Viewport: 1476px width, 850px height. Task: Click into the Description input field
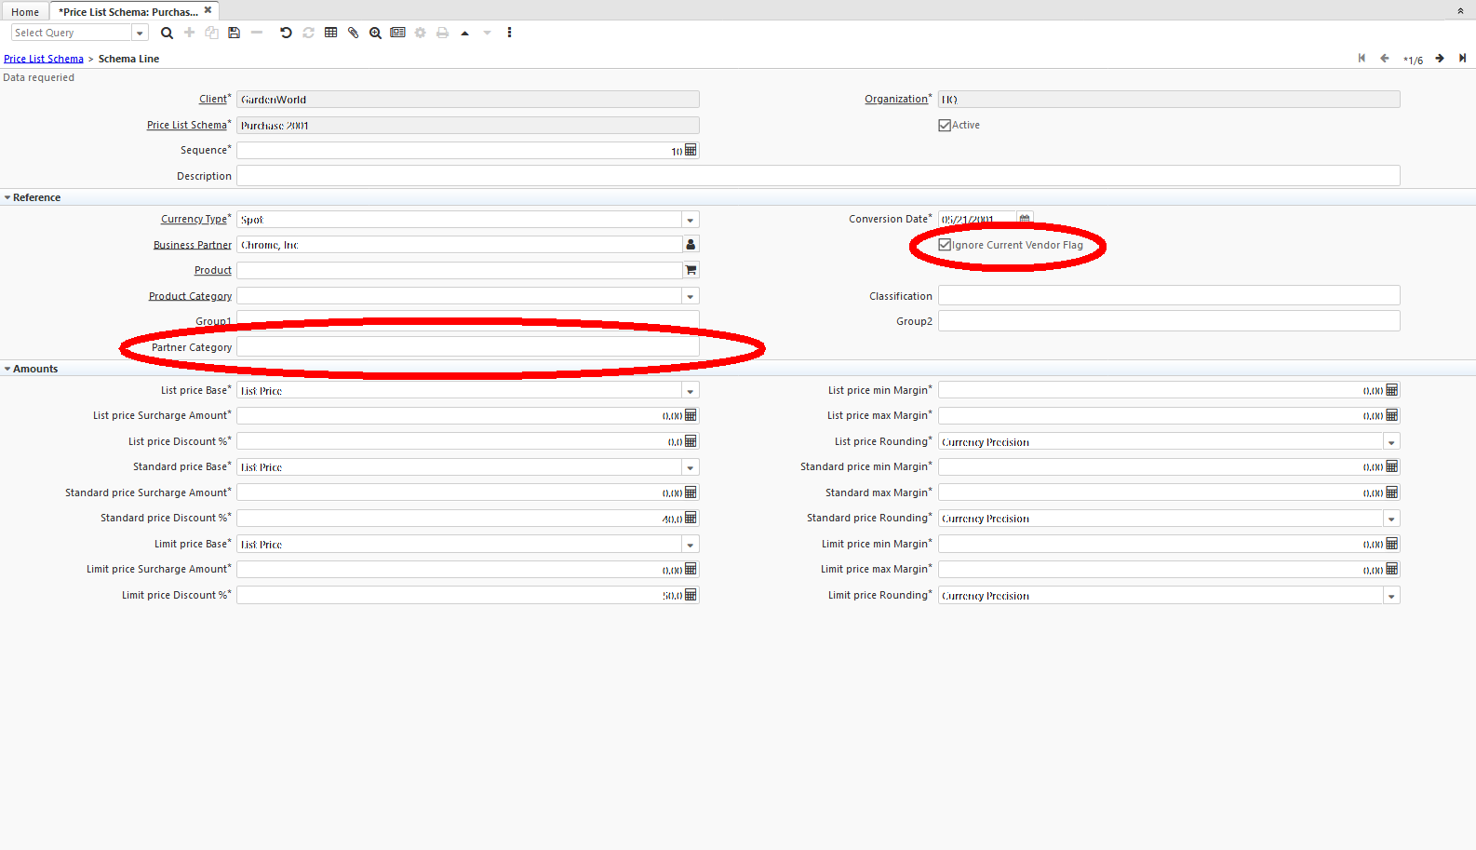pos(817,176)
